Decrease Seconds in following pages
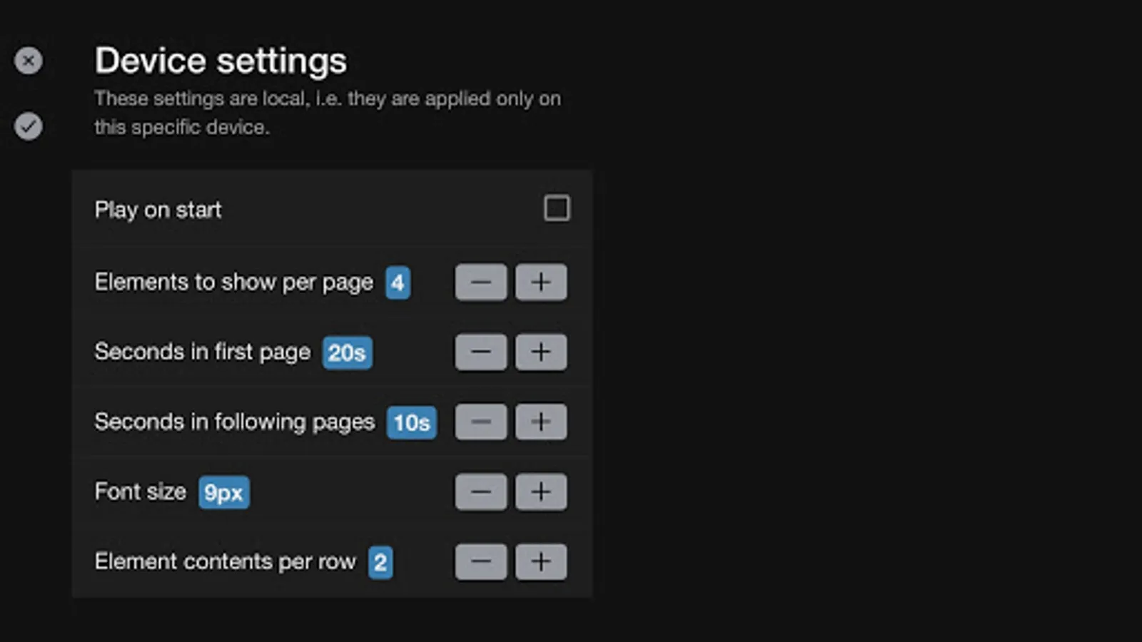The image size is (1142, 642). point(481,422)
